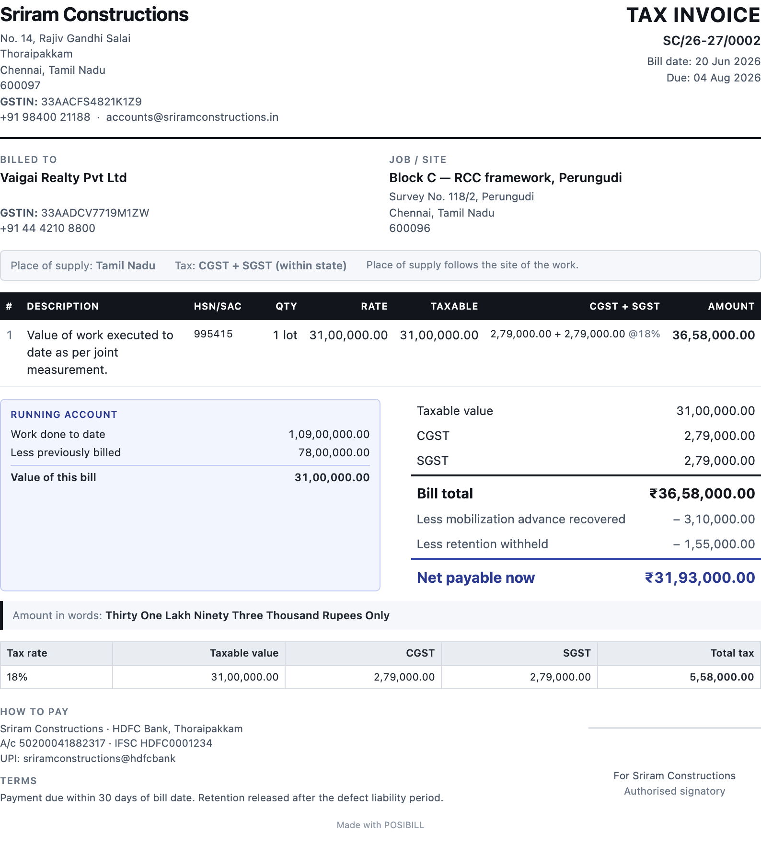Click the QTY column header

click(x=287, y=306)
